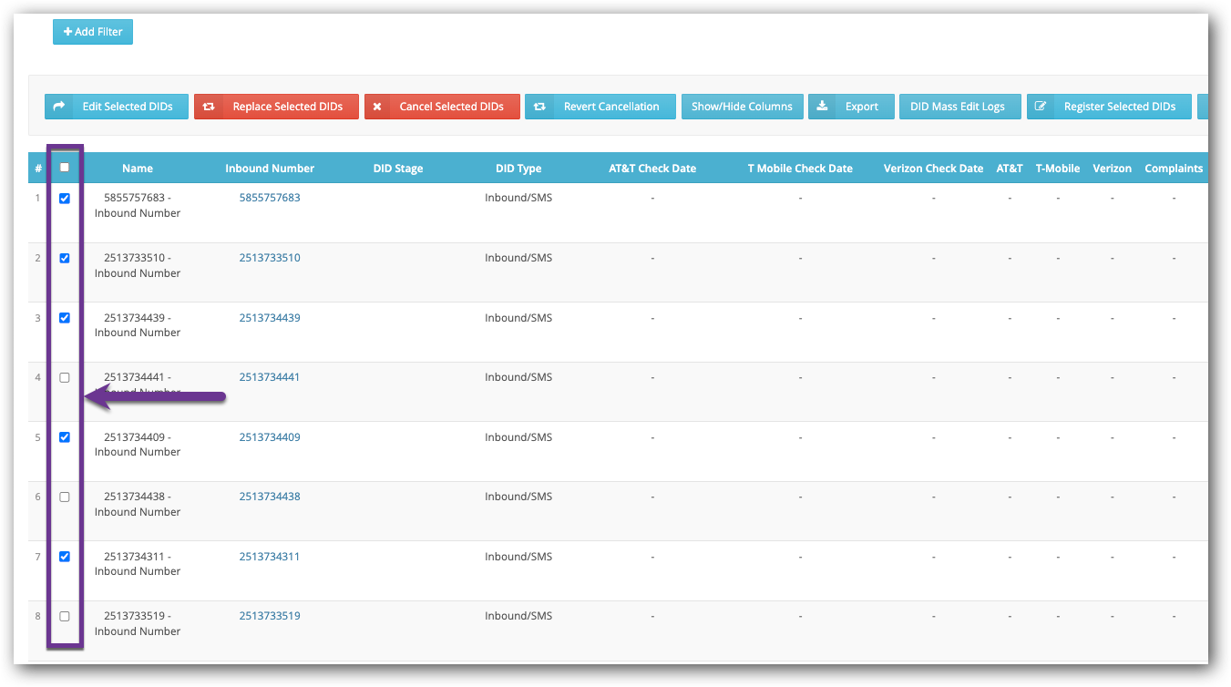Sort by DID Type column header
Screen dimensions: 1231x687
518,169
